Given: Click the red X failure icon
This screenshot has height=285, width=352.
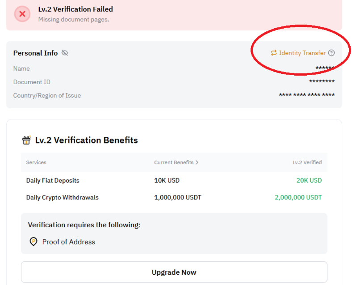Looking at the screenshot, I should coord(22,14).
